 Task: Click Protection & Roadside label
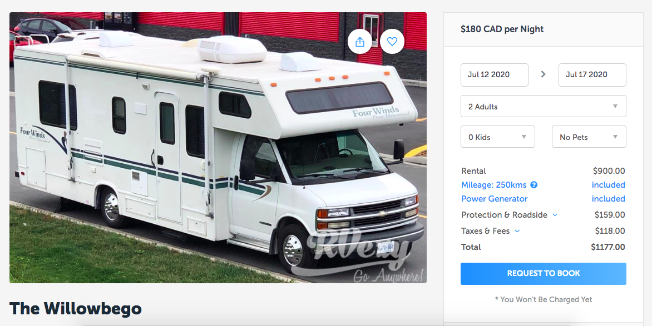coord(504,215)
